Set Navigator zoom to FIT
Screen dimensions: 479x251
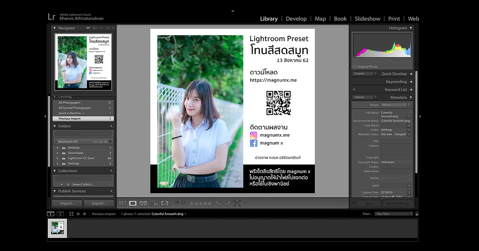[x=89, y=28]
